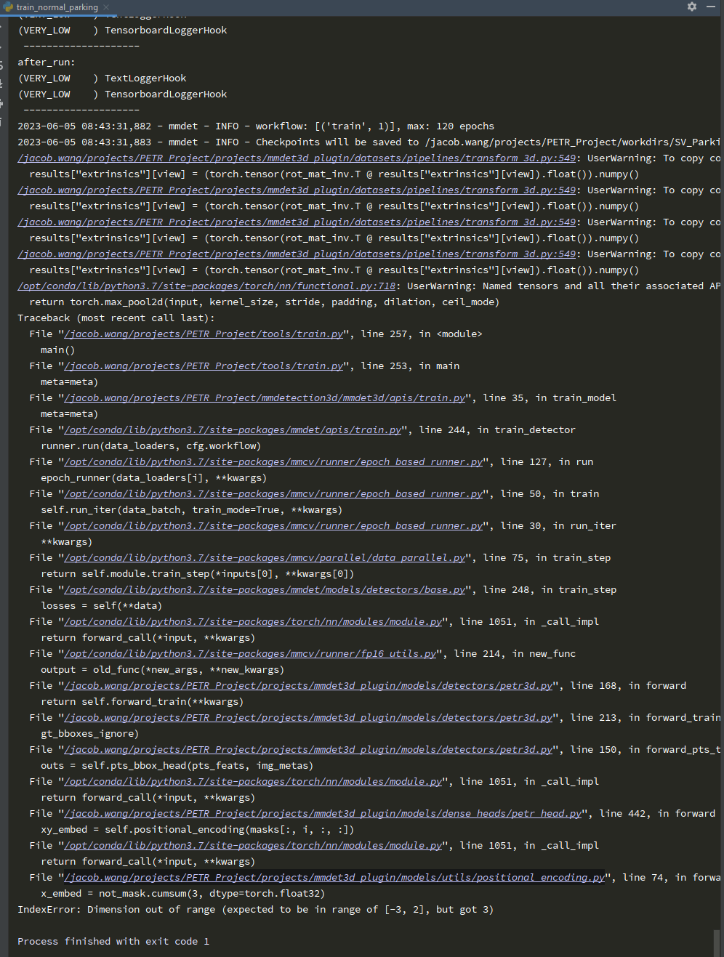
Task: Open epoch_based_runner.py at line 50
Action: pos(273,493)
